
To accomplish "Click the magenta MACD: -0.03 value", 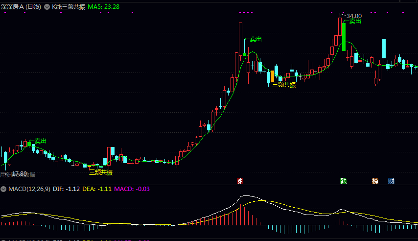I will click(132, 189).
